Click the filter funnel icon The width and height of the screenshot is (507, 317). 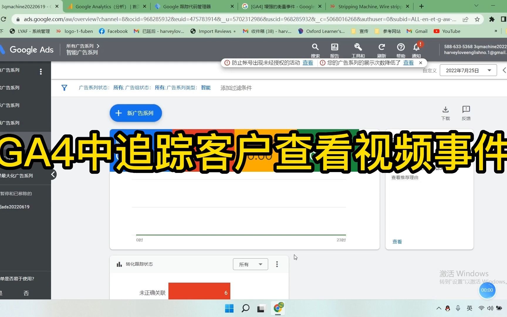(x=64, y=88)
